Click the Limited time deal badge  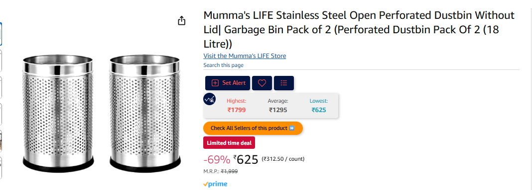click(229, 143)
